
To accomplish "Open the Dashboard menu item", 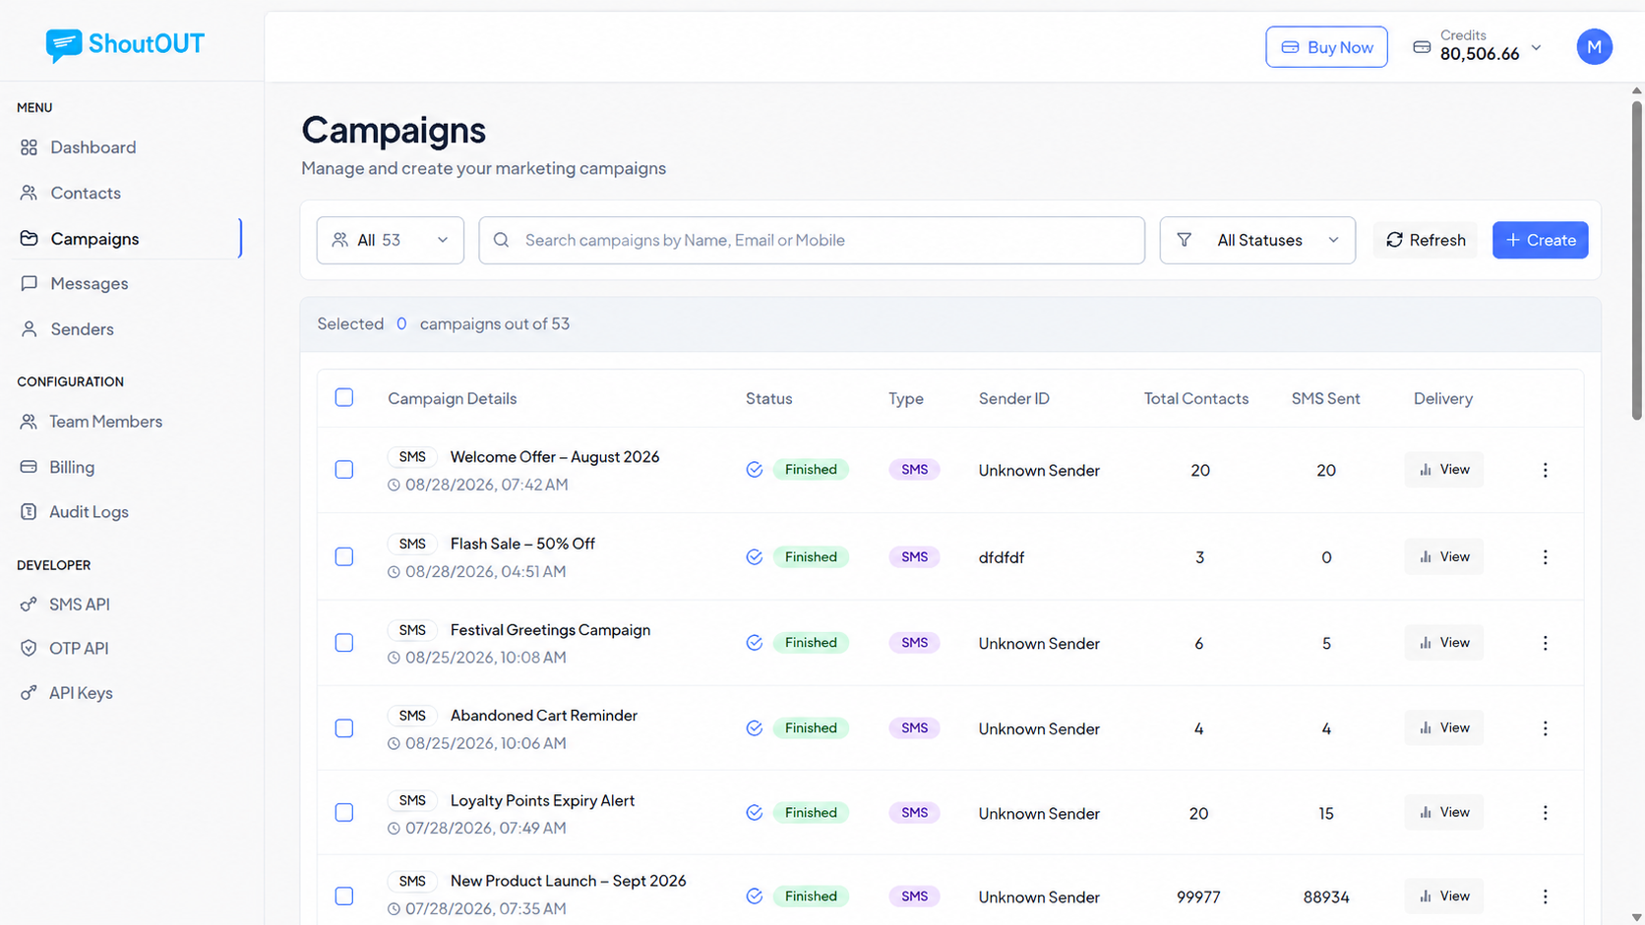I will pos(92,147).
